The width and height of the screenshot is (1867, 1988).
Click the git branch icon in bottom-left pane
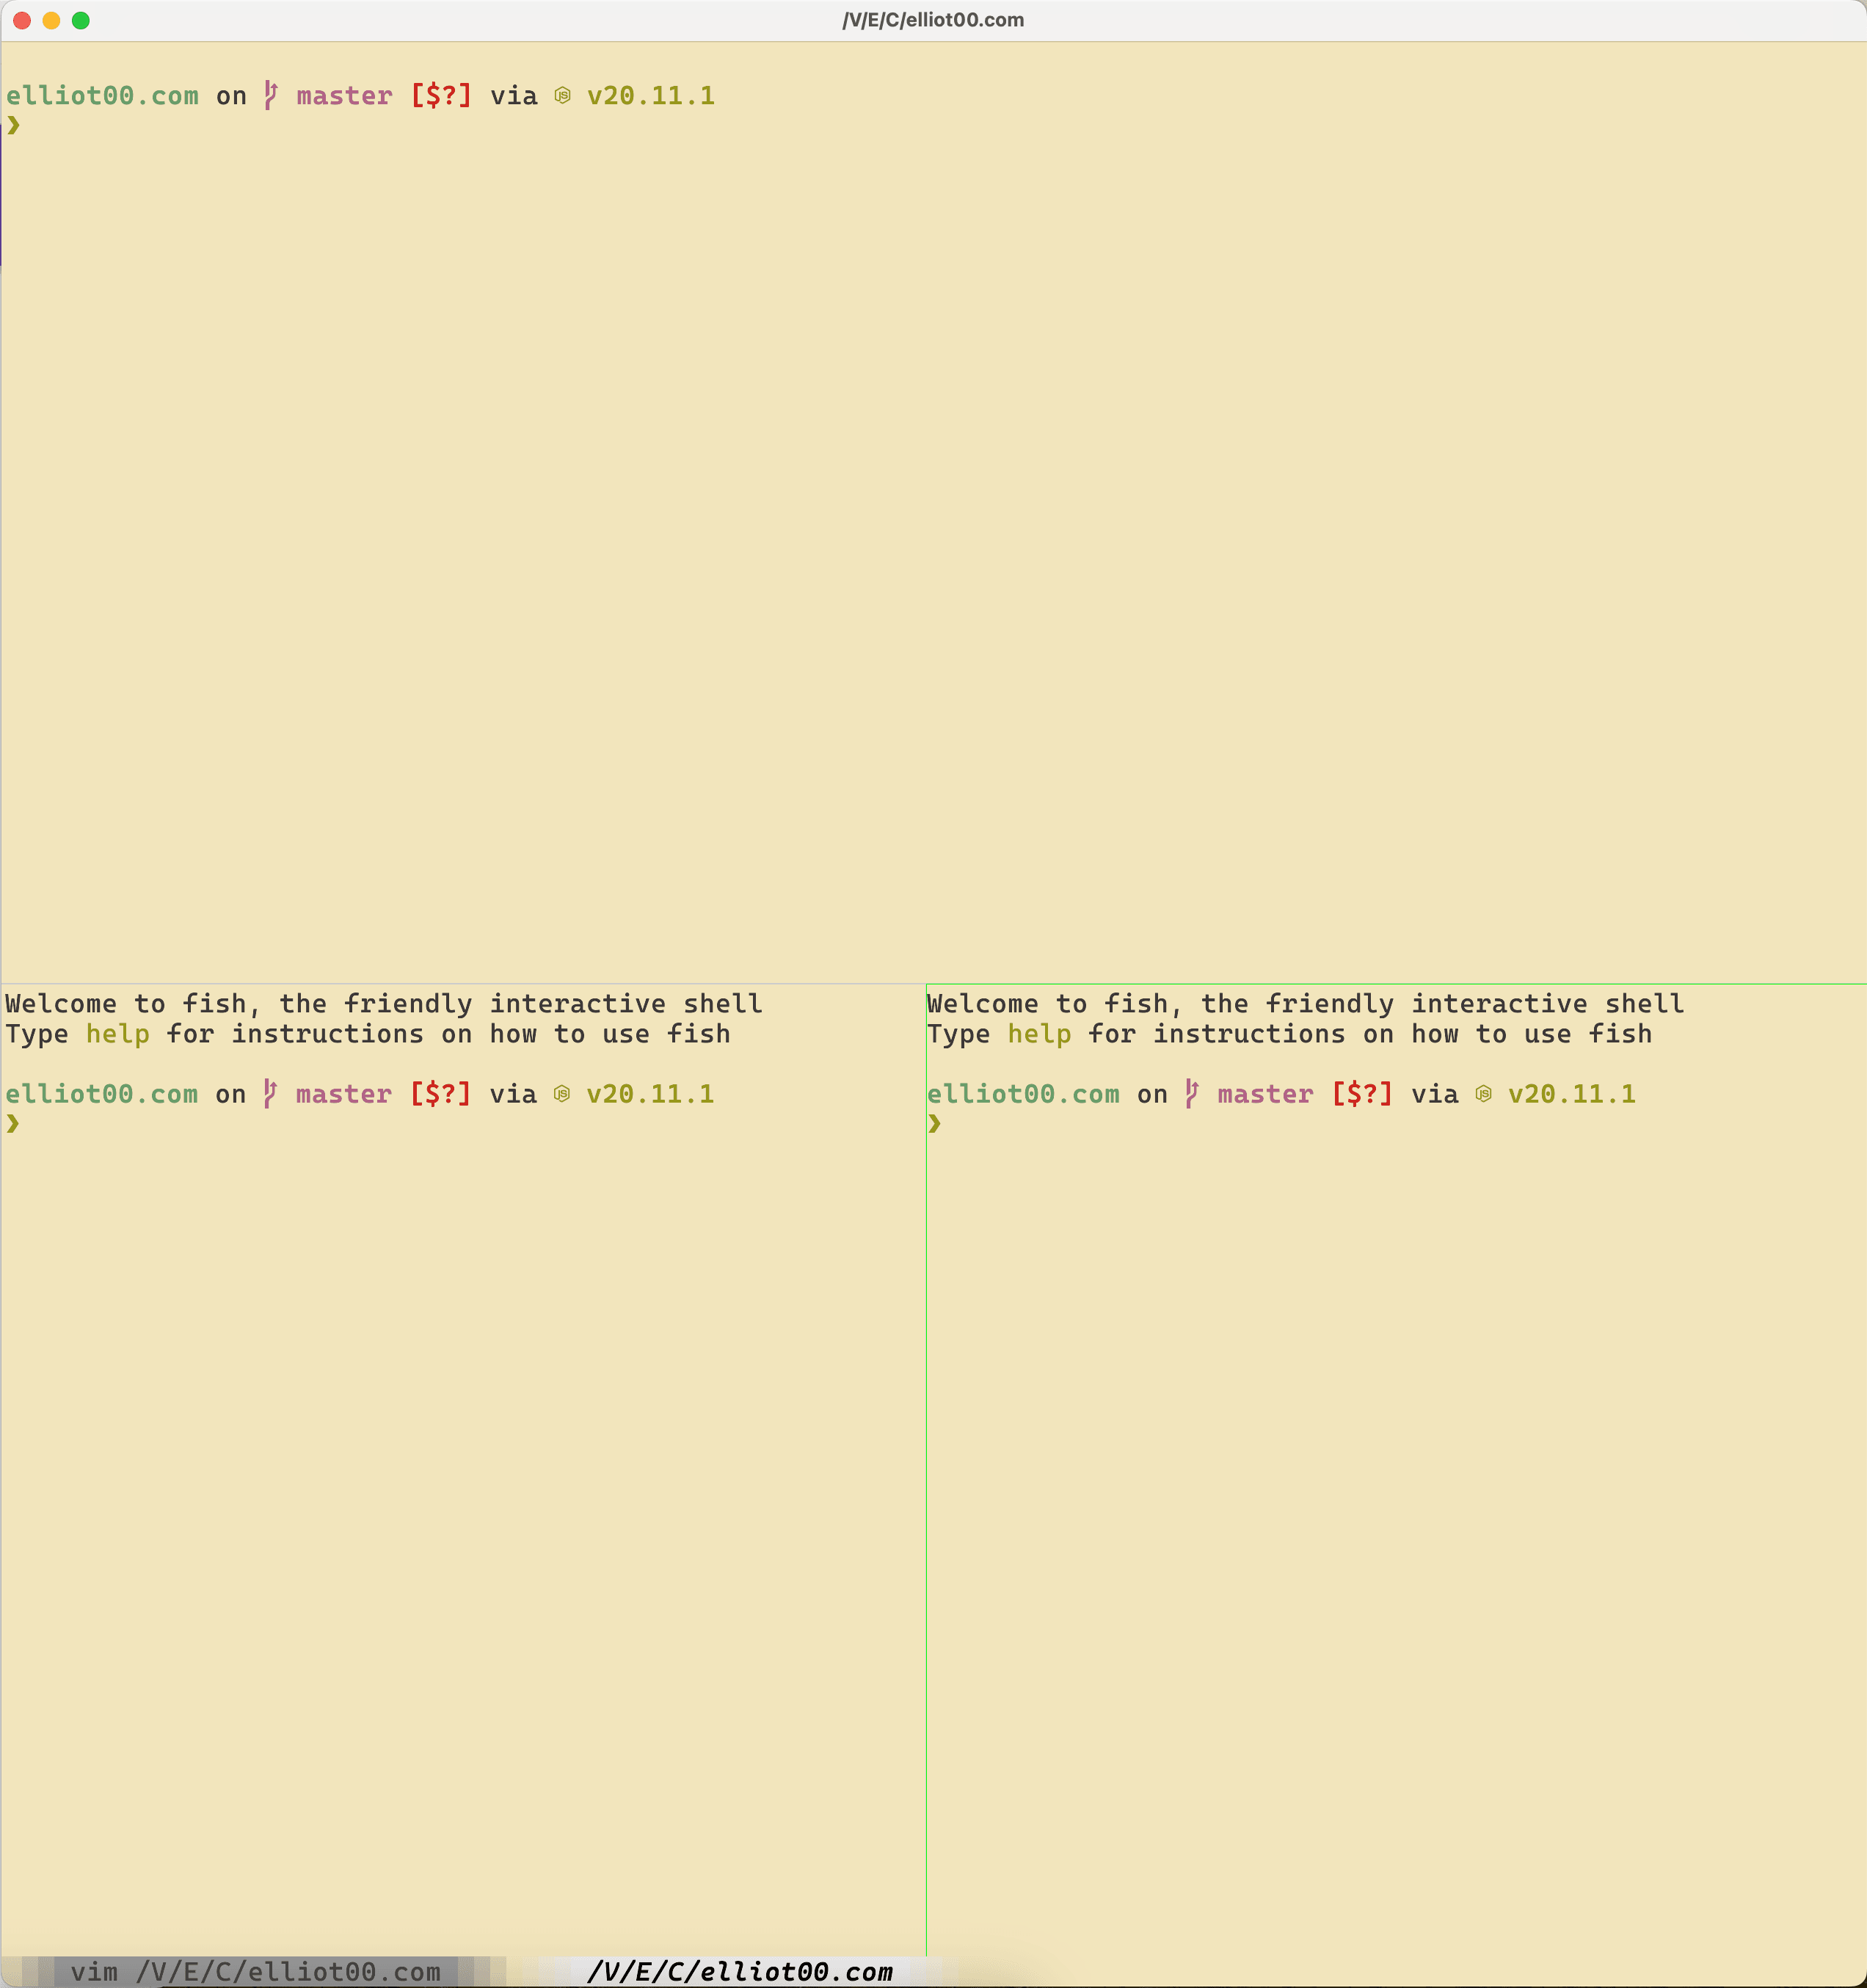(x=270, y=1093)
